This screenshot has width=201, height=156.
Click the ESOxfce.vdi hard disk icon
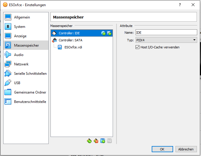point(60,47)
